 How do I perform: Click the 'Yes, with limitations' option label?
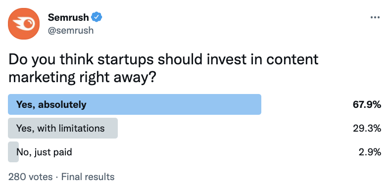coord(60,128)
